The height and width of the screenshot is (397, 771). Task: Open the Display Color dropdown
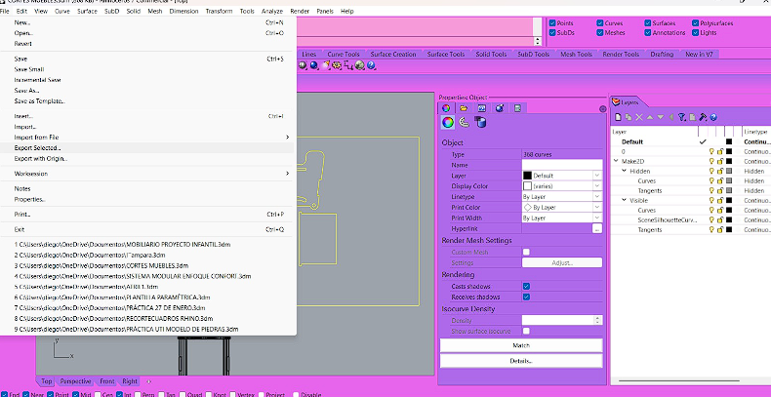597,186
